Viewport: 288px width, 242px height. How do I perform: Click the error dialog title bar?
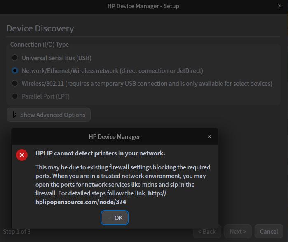pyautogui.click(x=114, y=136)
